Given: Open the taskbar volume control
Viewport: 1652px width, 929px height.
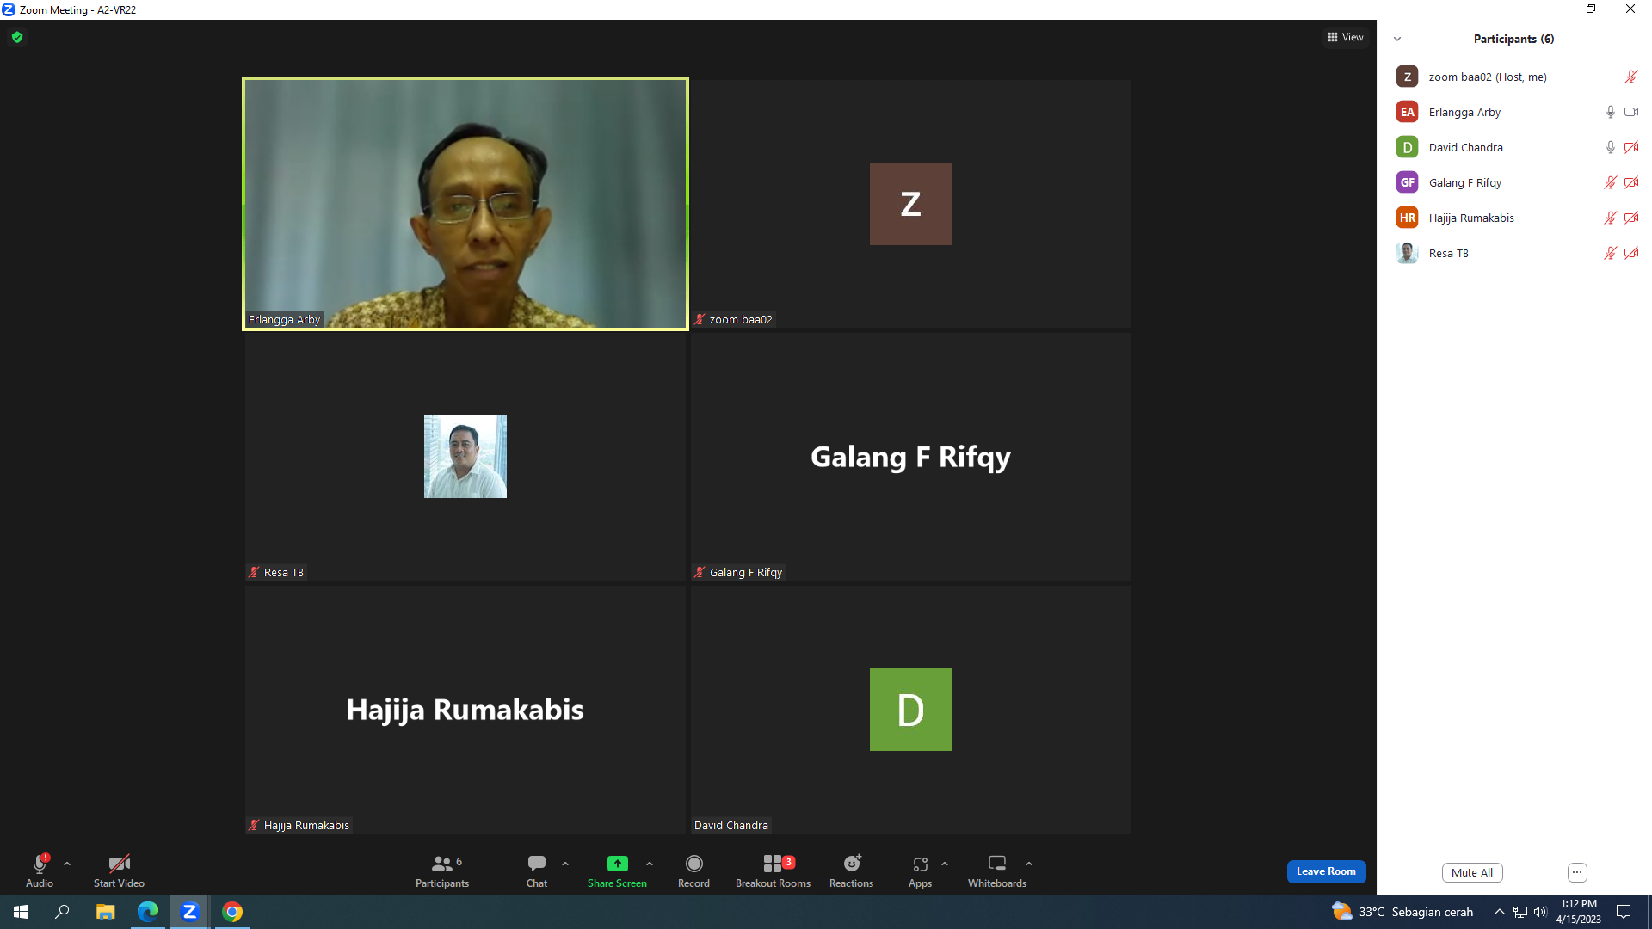Looking at the screenshot, I should 1540,912.
